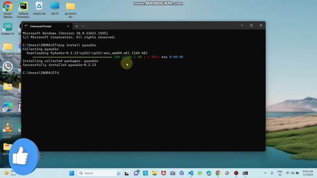The width and height of the screenshot is (317, 178).
Task: Open the Recycle Bin desktop icon
Action: coord(39,8)
